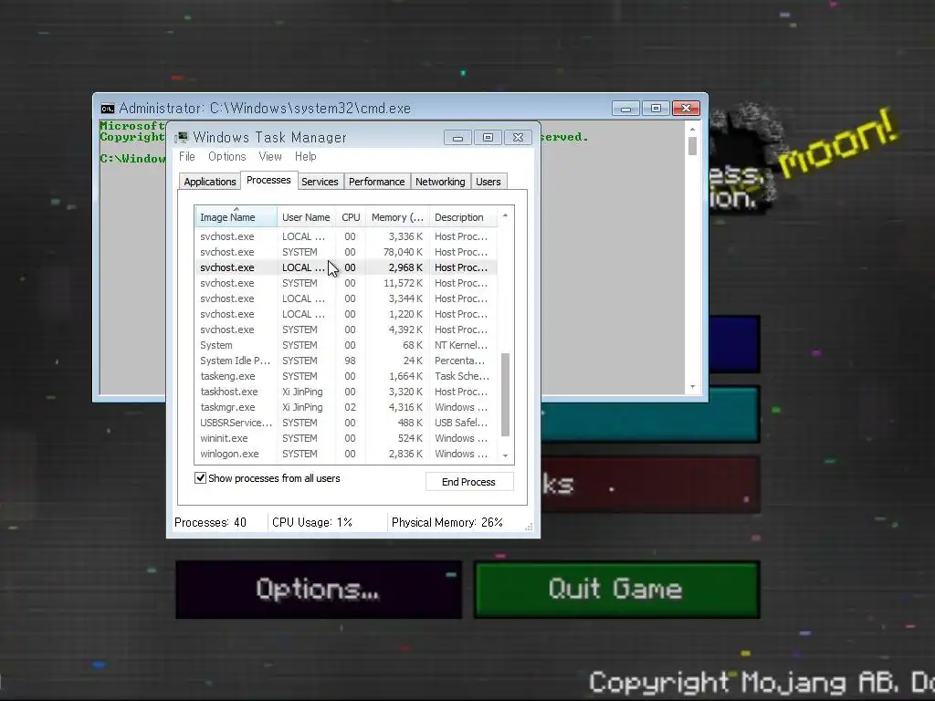Click the End Process button
935x701 pixels.
pos(468,482)
